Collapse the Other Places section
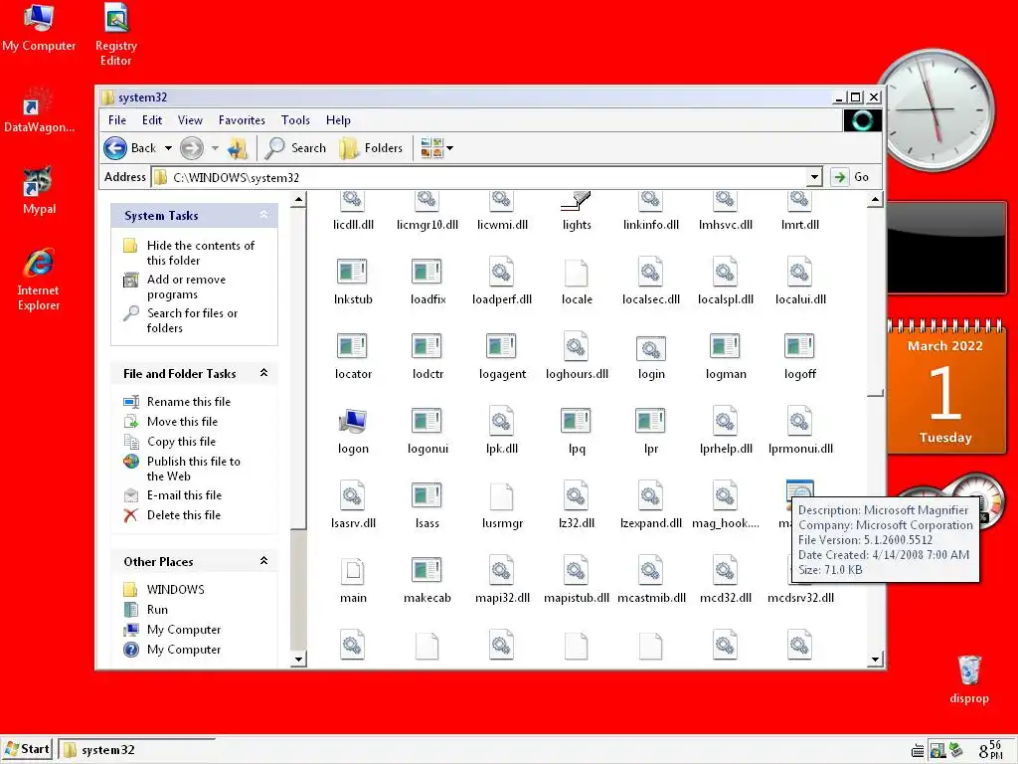Screen dimensions: 1018x764 coord(263,560)
